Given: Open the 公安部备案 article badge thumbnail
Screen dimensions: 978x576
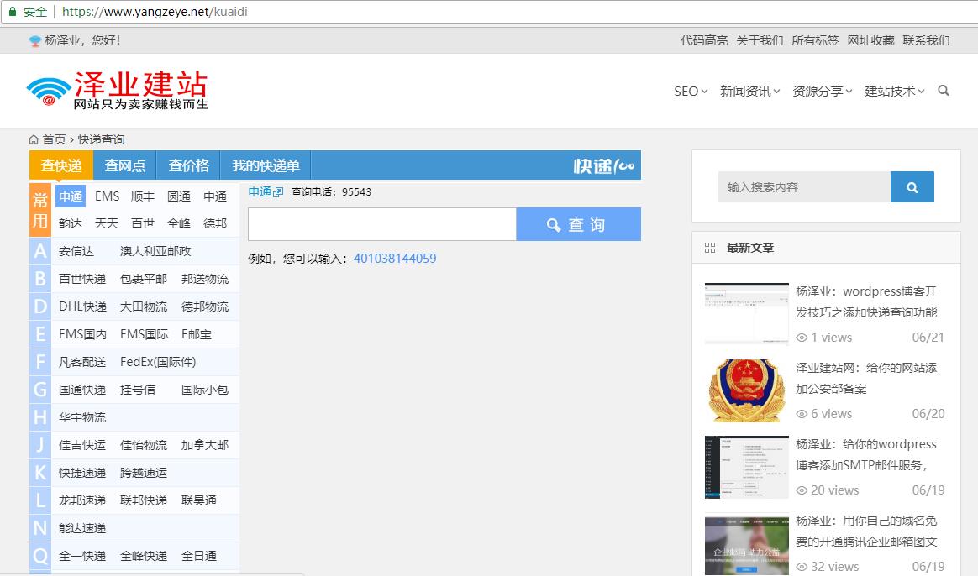Looking at the screenshot, I should click(747, 390).
